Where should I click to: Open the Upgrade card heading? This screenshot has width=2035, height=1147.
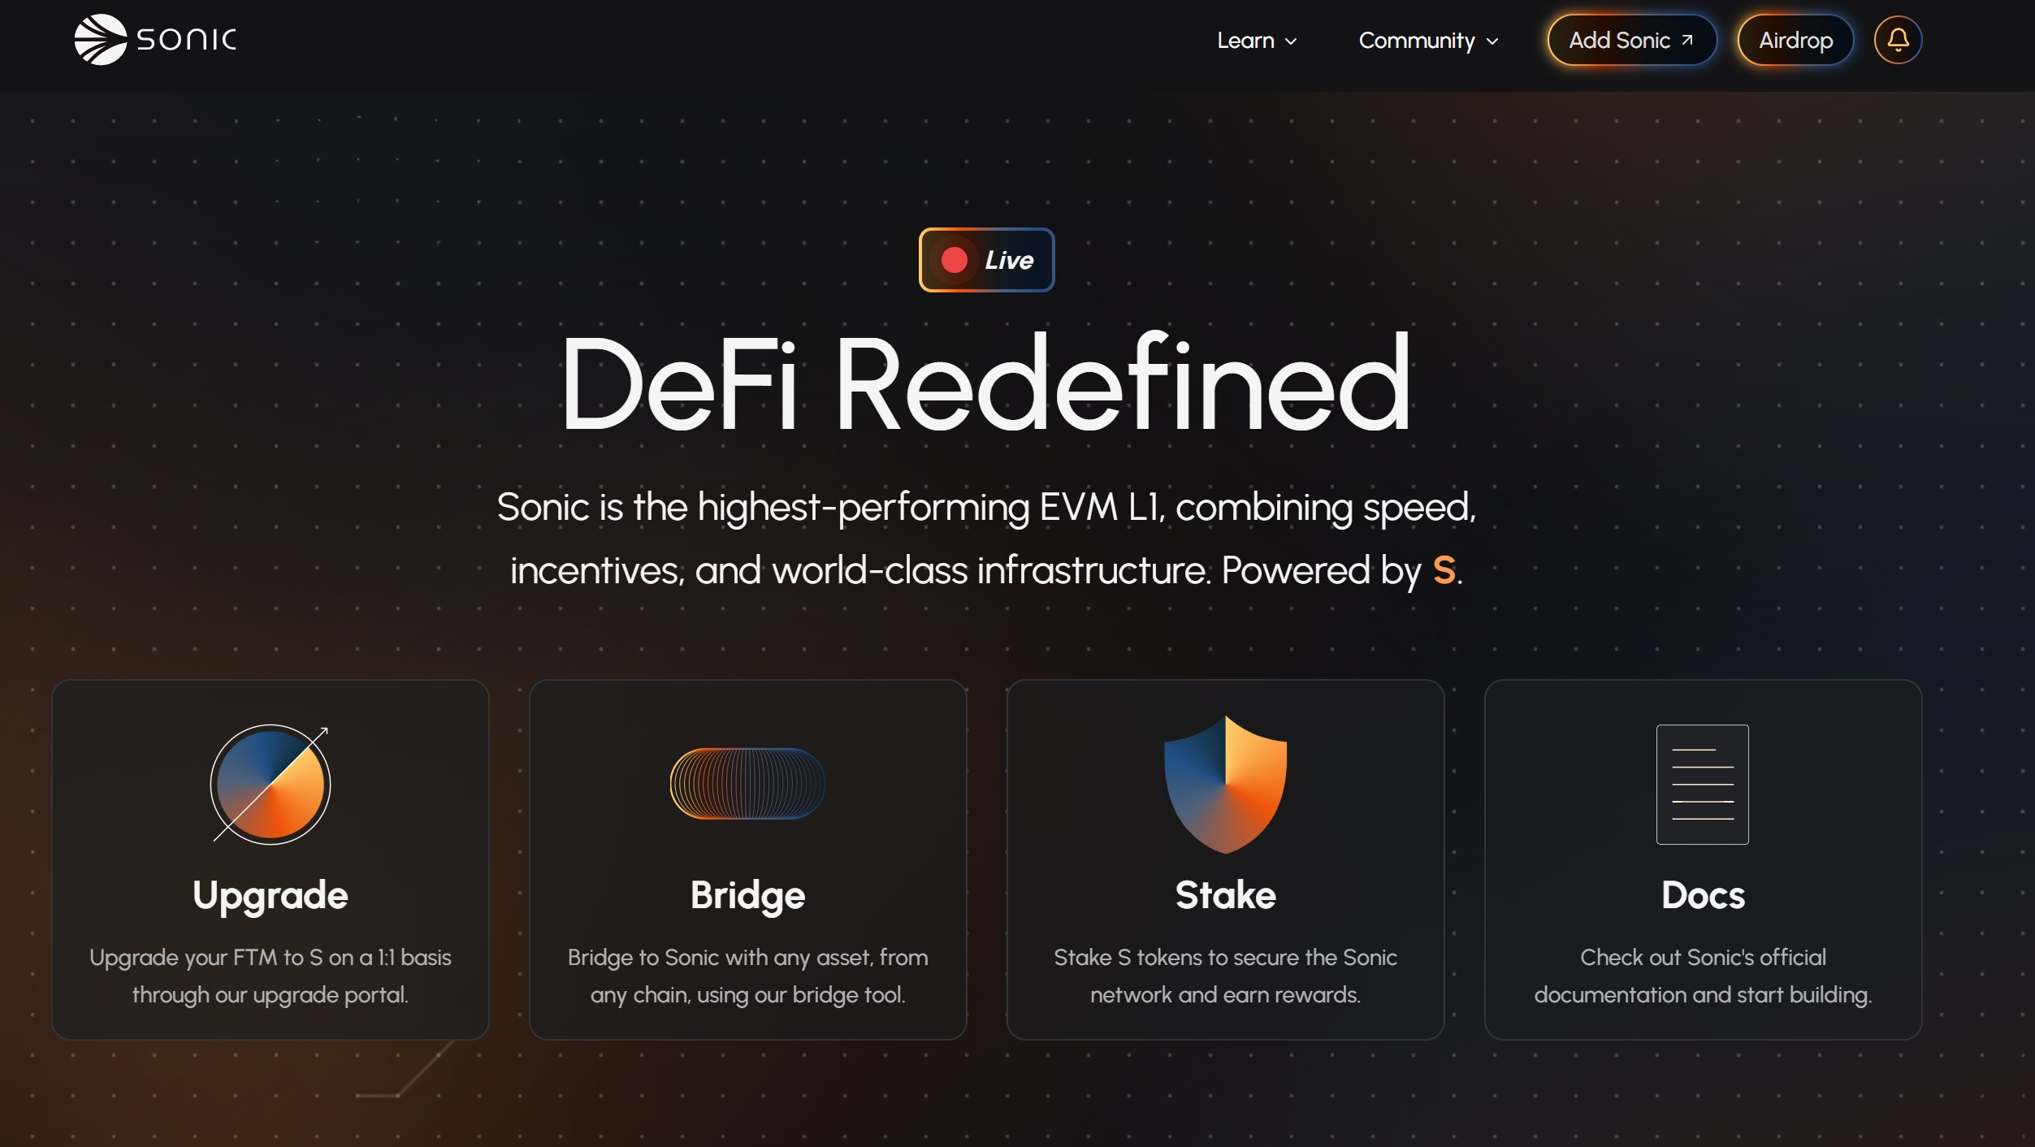click(271, 895)
